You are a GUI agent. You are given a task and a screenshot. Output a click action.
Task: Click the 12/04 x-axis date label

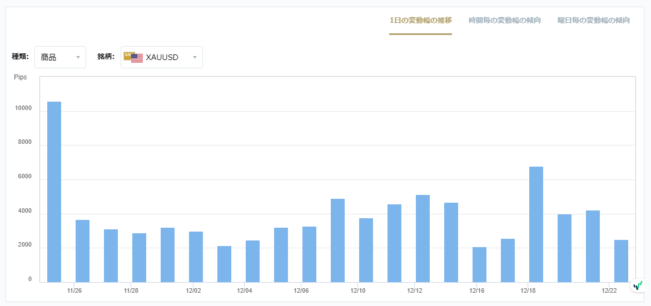tap(245, 290)
